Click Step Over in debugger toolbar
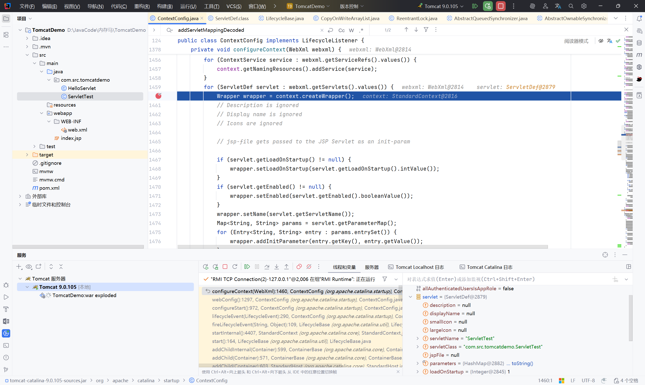The height and width of the screenshot is (385, 645). (267, 267)
